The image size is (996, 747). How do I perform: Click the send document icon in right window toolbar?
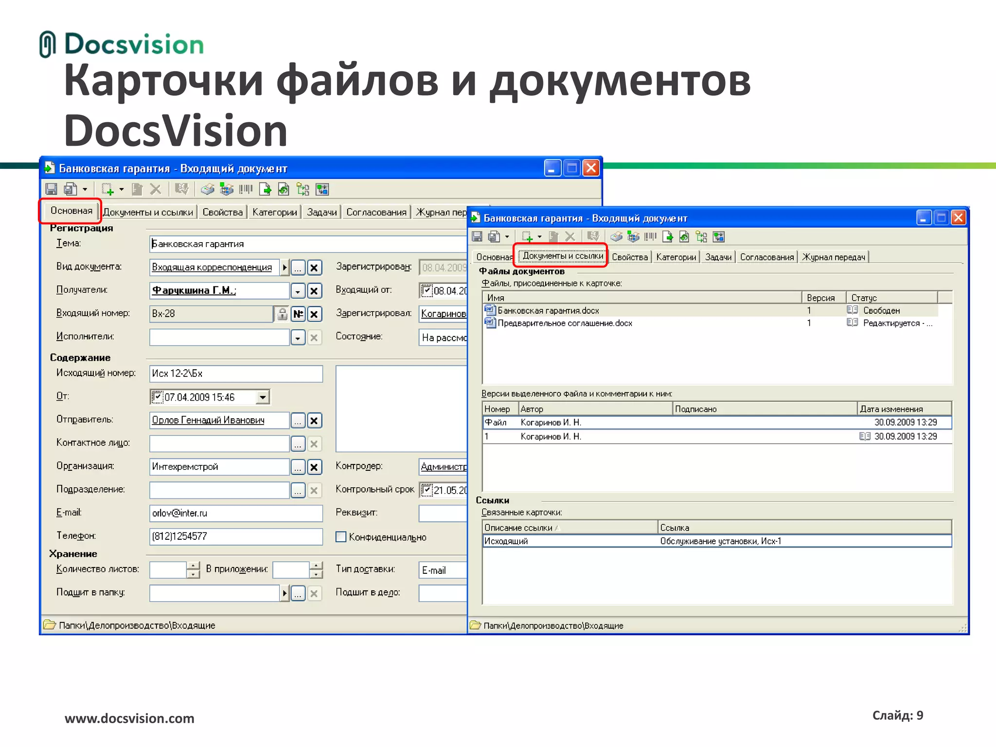668,236
